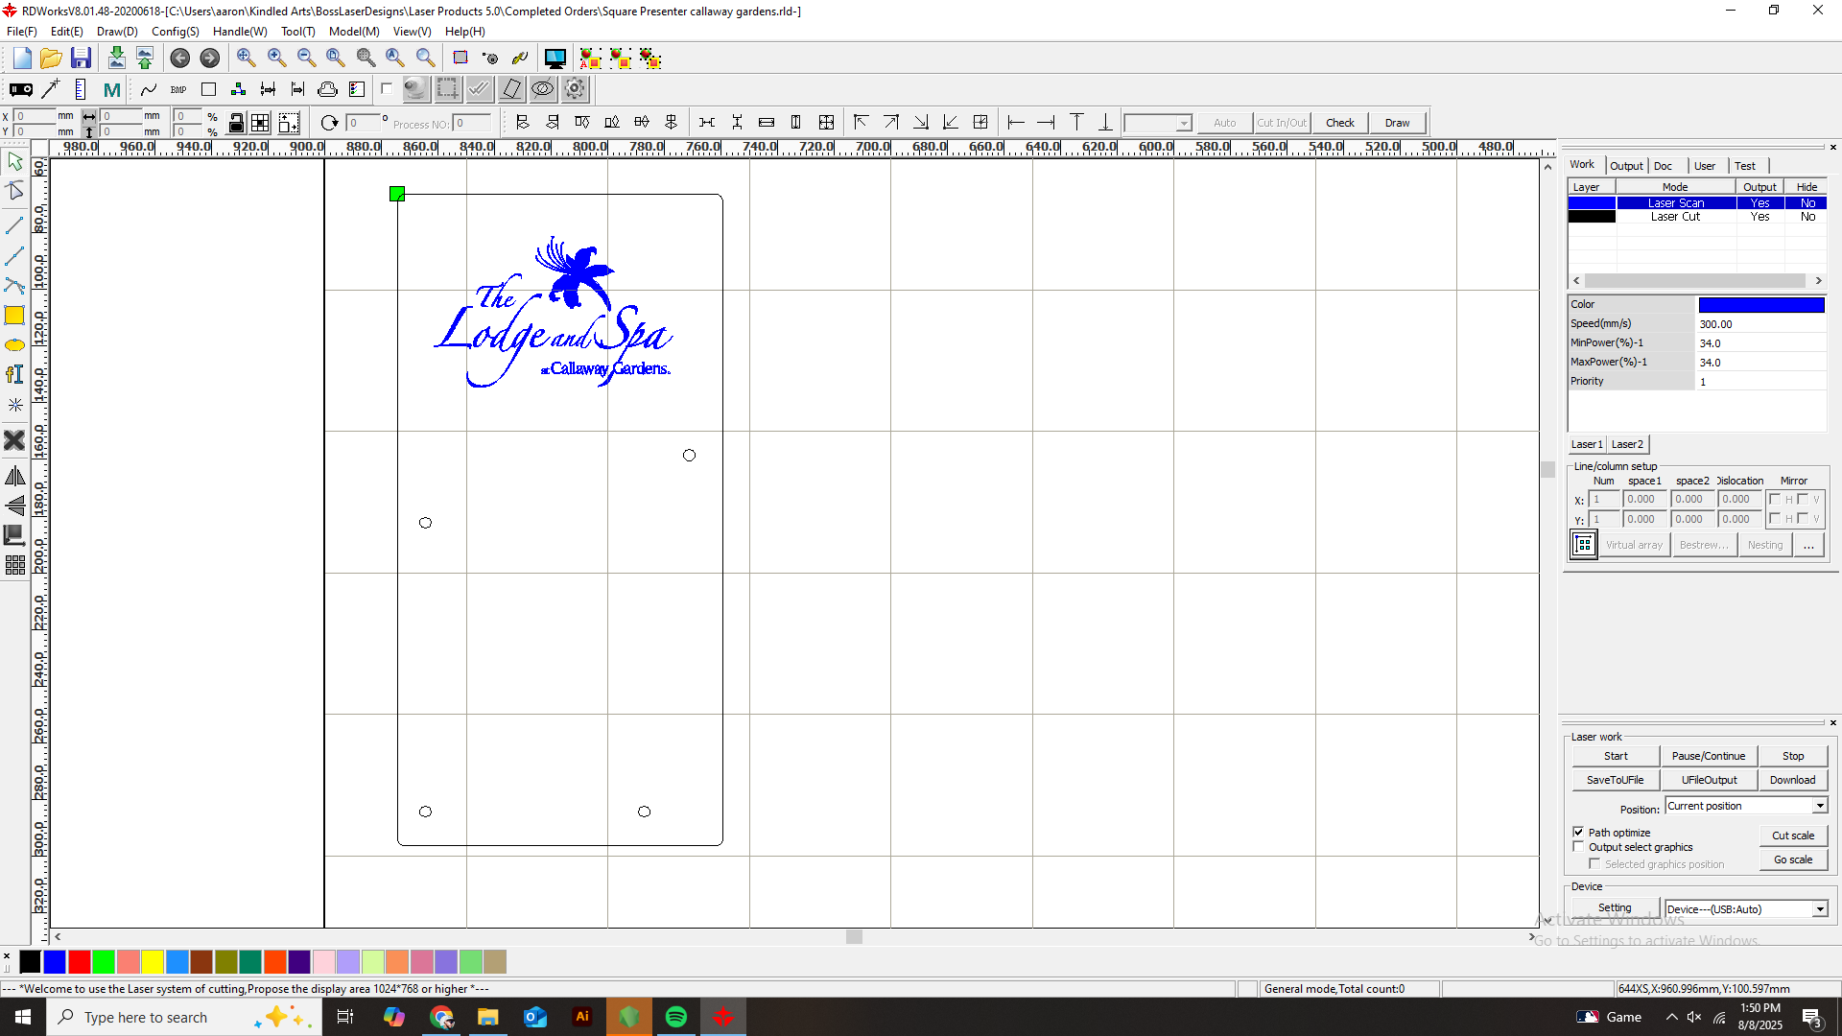Click the Zoom In magnifier icon
1842x1036 pixels.
tap(276, 59)
